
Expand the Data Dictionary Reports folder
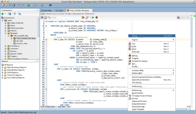pyautogui.click(x=2, y=67)
